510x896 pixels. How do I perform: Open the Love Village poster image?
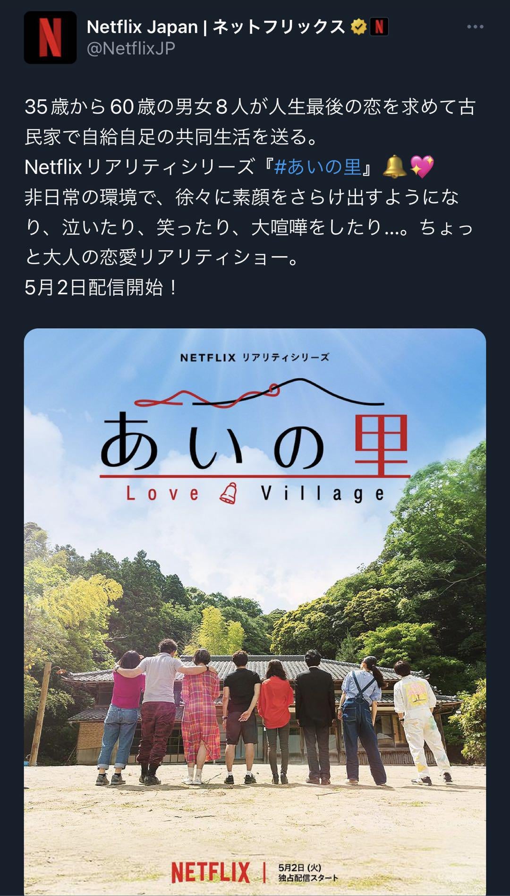pos(255,612)
